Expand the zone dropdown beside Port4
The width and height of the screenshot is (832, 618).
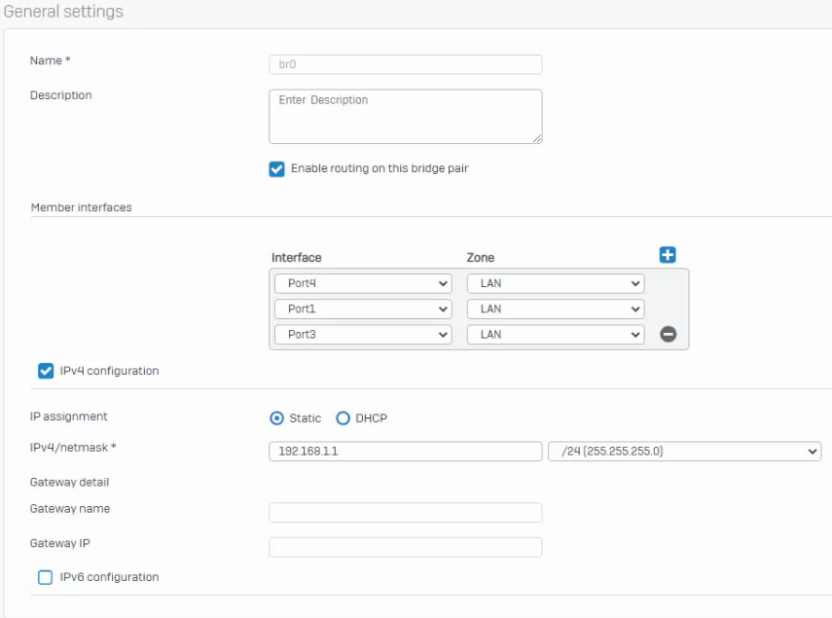pos(556,283)
